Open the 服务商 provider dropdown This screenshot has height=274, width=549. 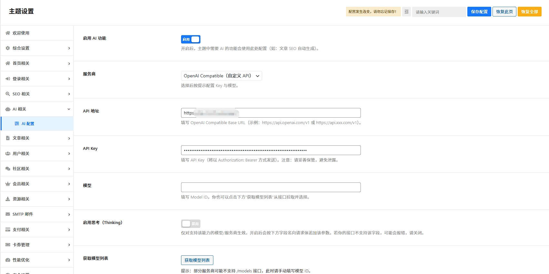click(x=221, y=76)
